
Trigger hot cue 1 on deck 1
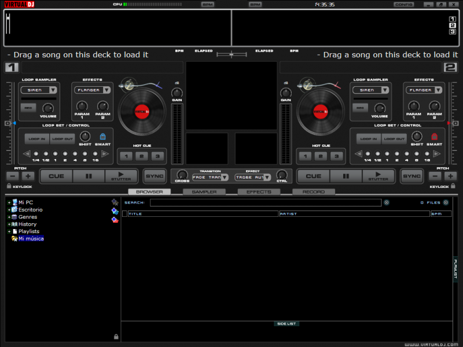click(126, 156)
